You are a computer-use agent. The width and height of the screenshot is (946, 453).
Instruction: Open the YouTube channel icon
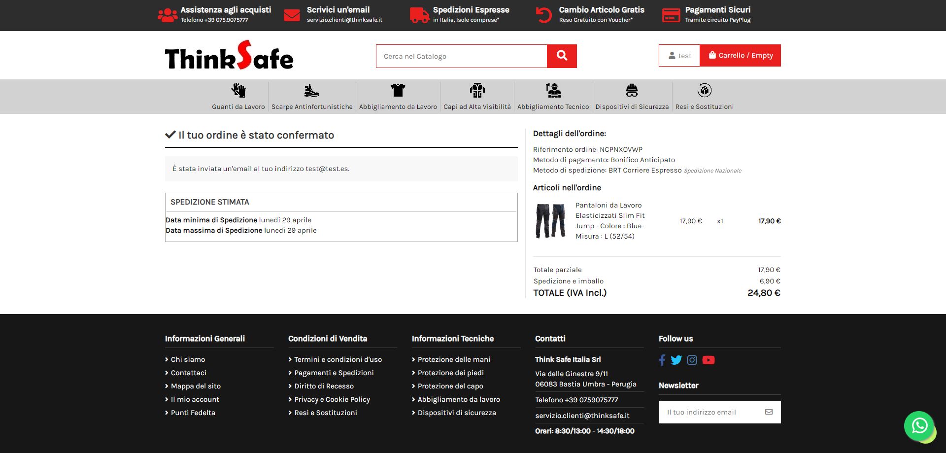pos(709,360)
